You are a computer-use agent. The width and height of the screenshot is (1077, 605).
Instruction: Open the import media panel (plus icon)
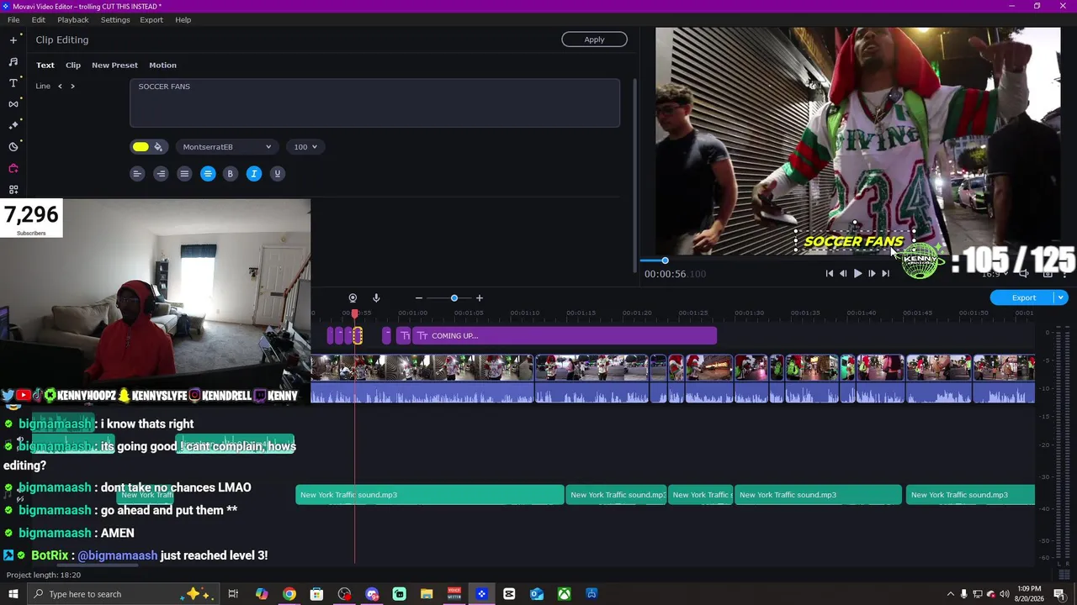click(x=13, y=39)
